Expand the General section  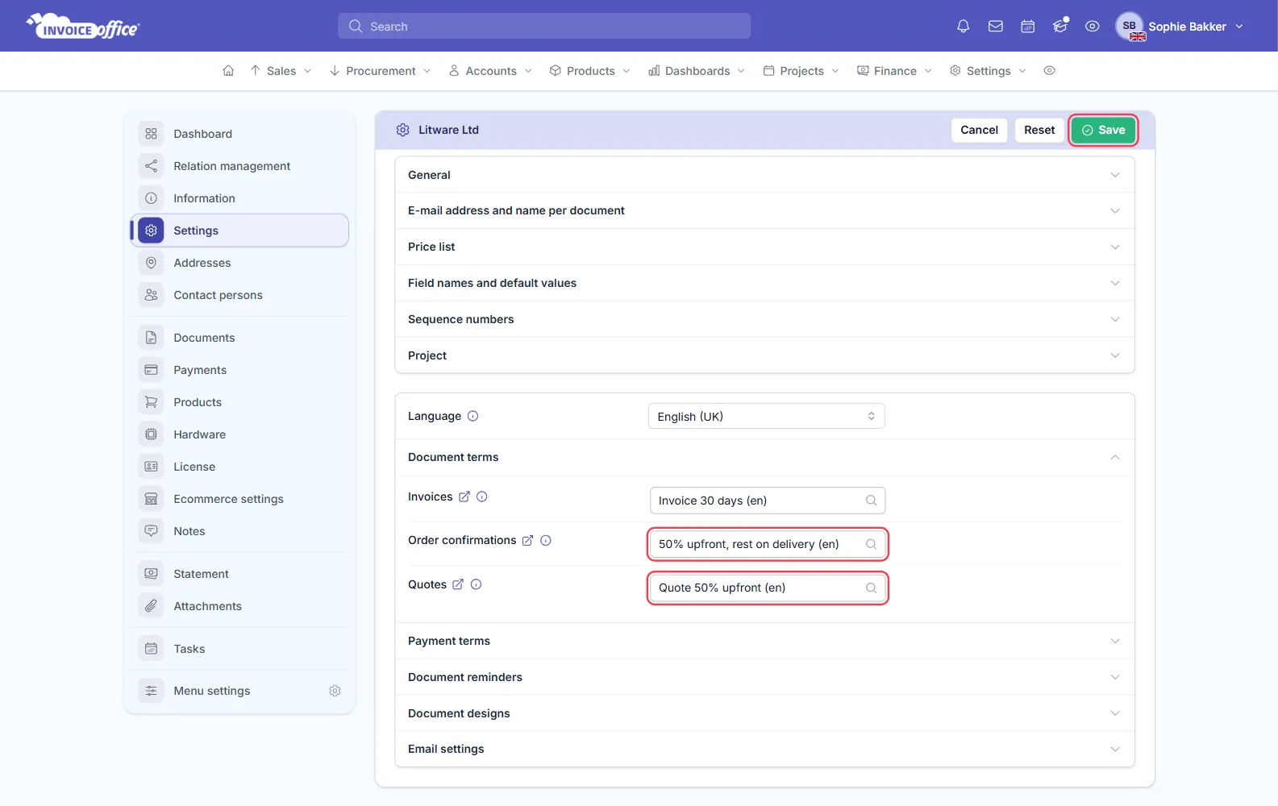764,175
